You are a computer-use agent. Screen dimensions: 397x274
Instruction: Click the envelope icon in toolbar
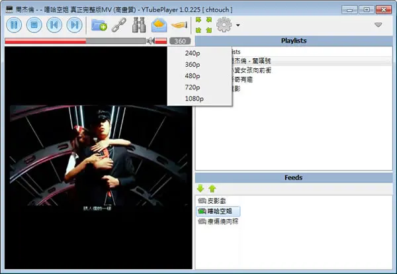[x=159, y=25]
